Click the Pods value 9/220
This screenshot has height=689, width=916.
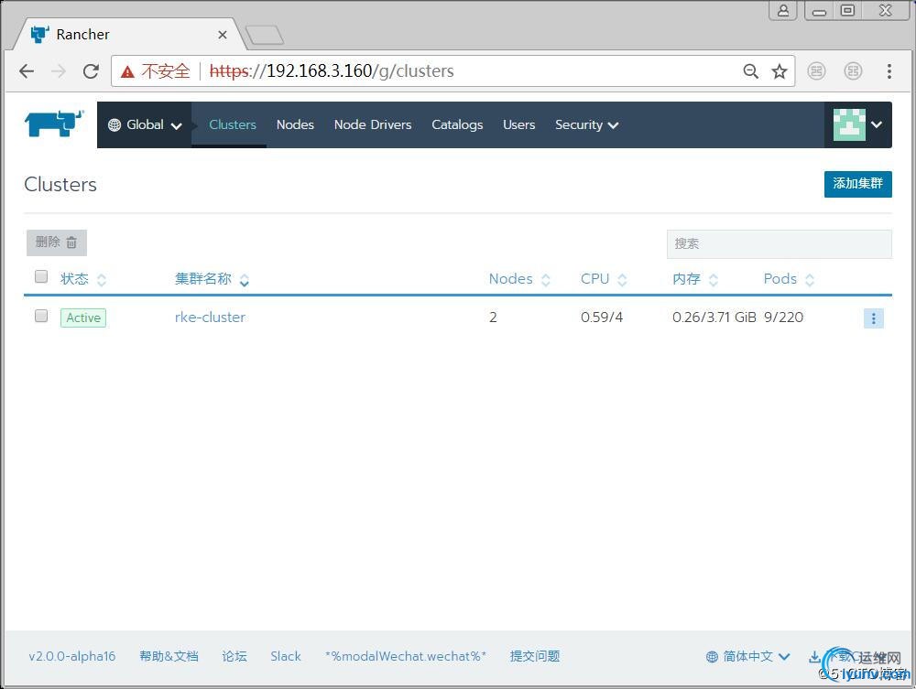point(783,317)
